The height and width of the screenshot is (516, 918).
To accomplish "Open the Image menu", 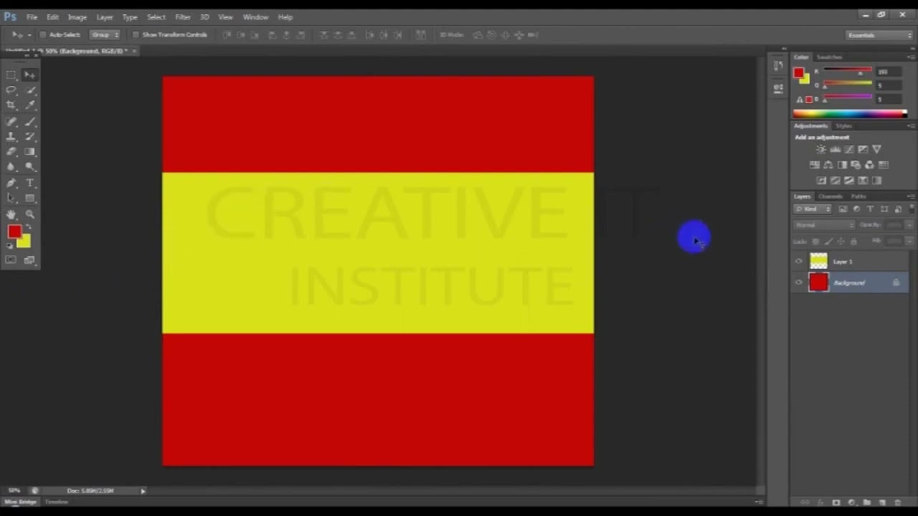I will tap(77, 17).
